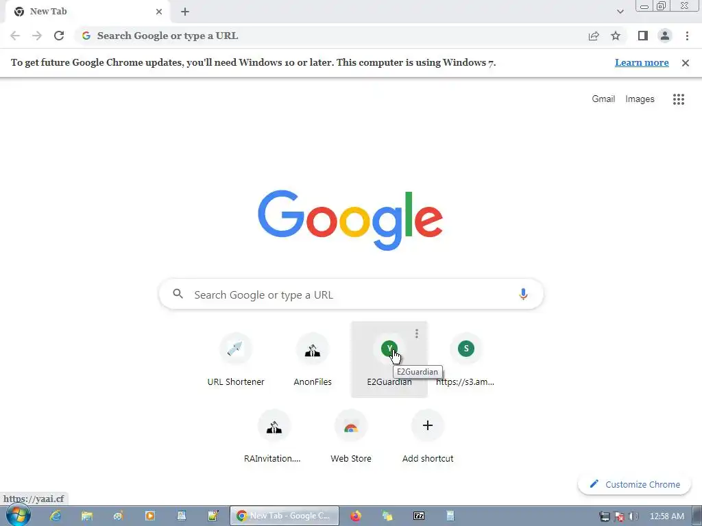Go forward to the next page
Image resolution: width=702 pixels, height=526 pixels.
pyautogui.click(x=37, y=36)
